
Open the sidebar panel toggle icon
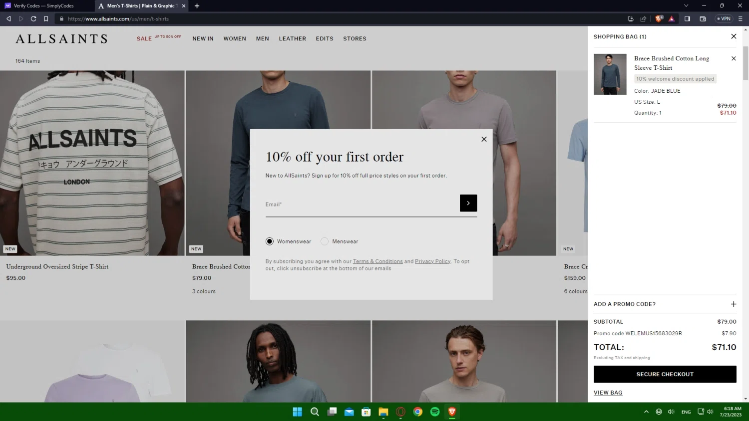point(687,18)
